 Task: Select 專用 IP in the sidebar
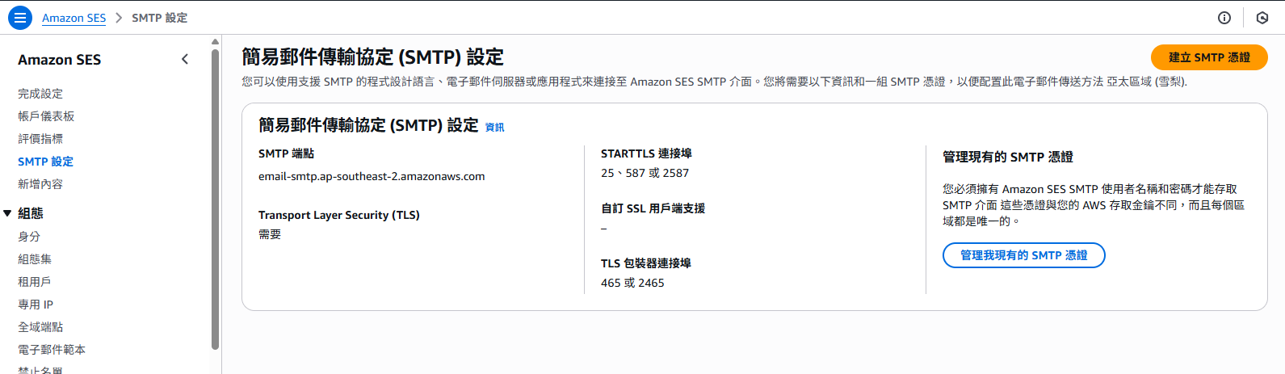tap(36, 305)
